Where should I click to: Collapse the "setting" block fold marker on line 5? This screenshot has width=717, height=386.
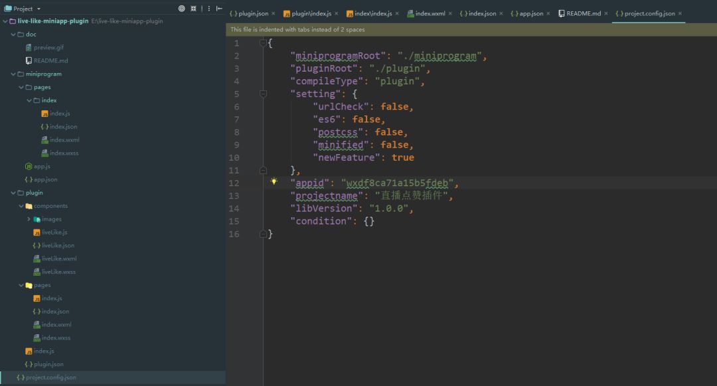pyautogui.click(x=263, y=94)
